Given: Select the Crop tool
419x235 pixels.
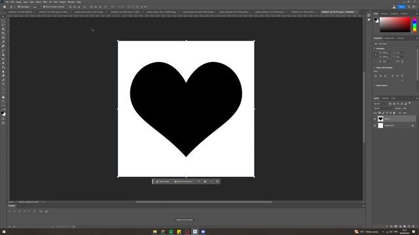Looking at the screenshot, I should [x=3, y=33].
